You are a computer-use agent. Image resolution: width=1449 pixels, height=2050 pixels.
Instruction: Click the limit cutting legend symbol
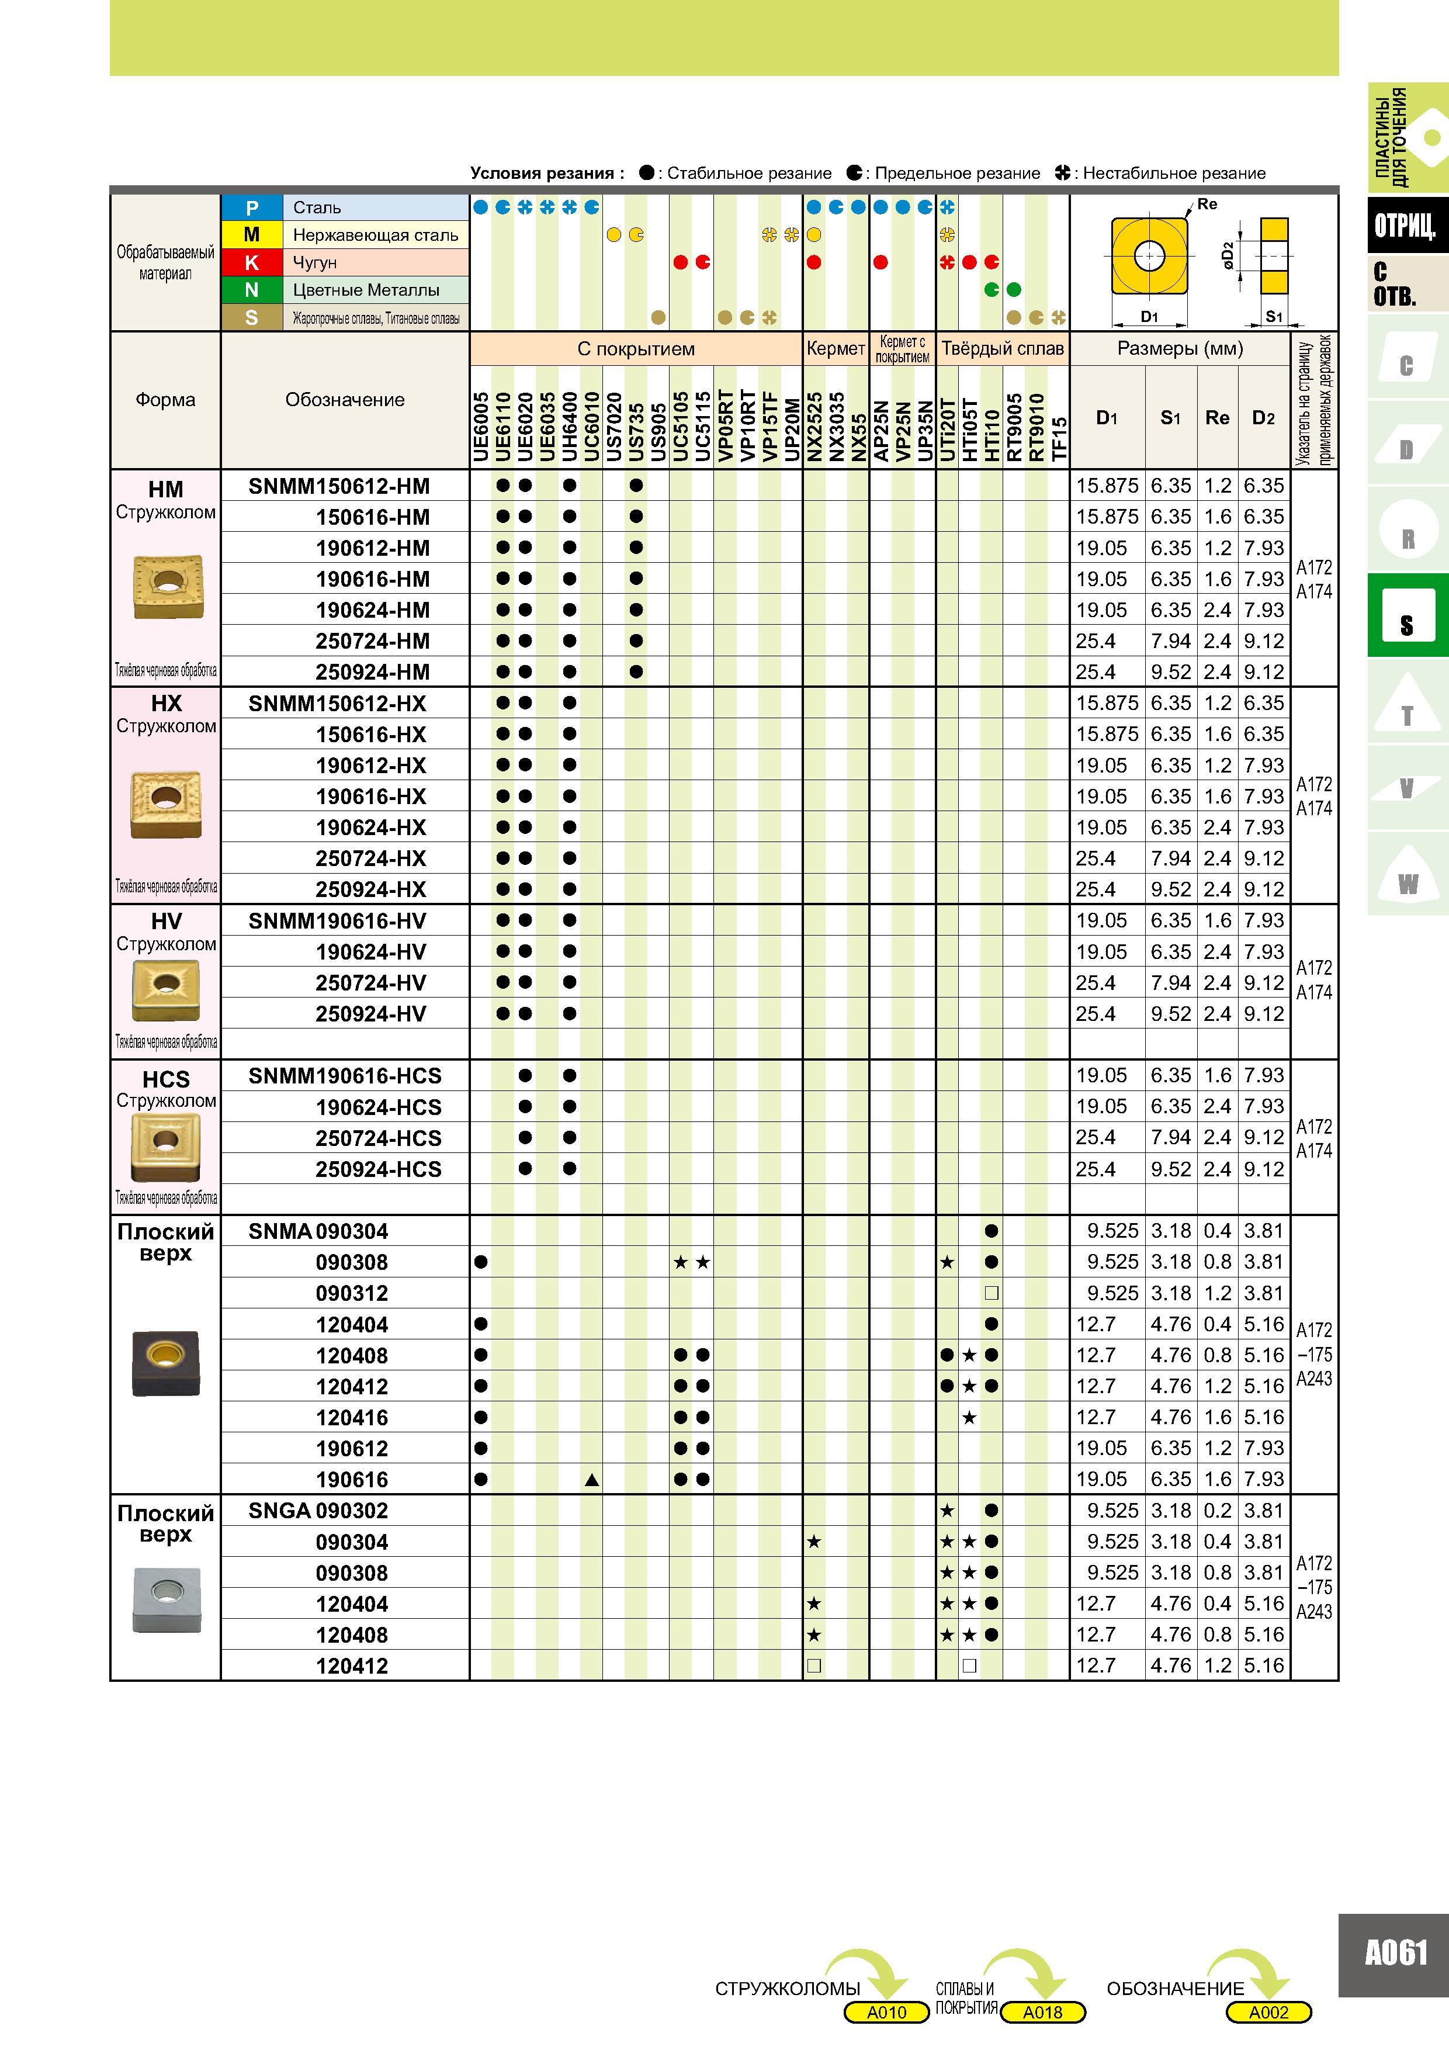tap(854, 173)
